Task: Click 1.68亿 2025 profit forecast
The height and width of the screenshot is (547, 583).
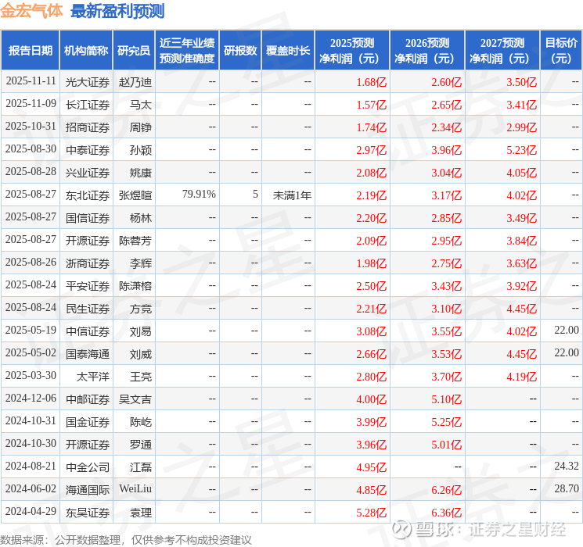Action: click(x=372, y=82)
